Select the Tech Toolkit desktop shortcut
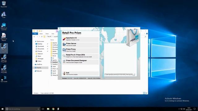198x111 pixels. [x=4, y=79]
